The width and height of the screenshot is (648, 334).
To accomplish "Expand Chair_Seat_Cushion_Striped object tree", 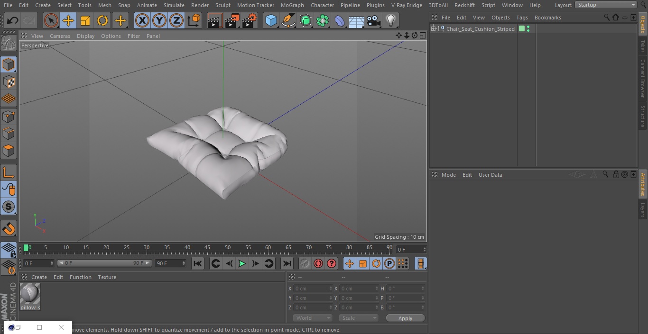I will click(x=433, y=29).
